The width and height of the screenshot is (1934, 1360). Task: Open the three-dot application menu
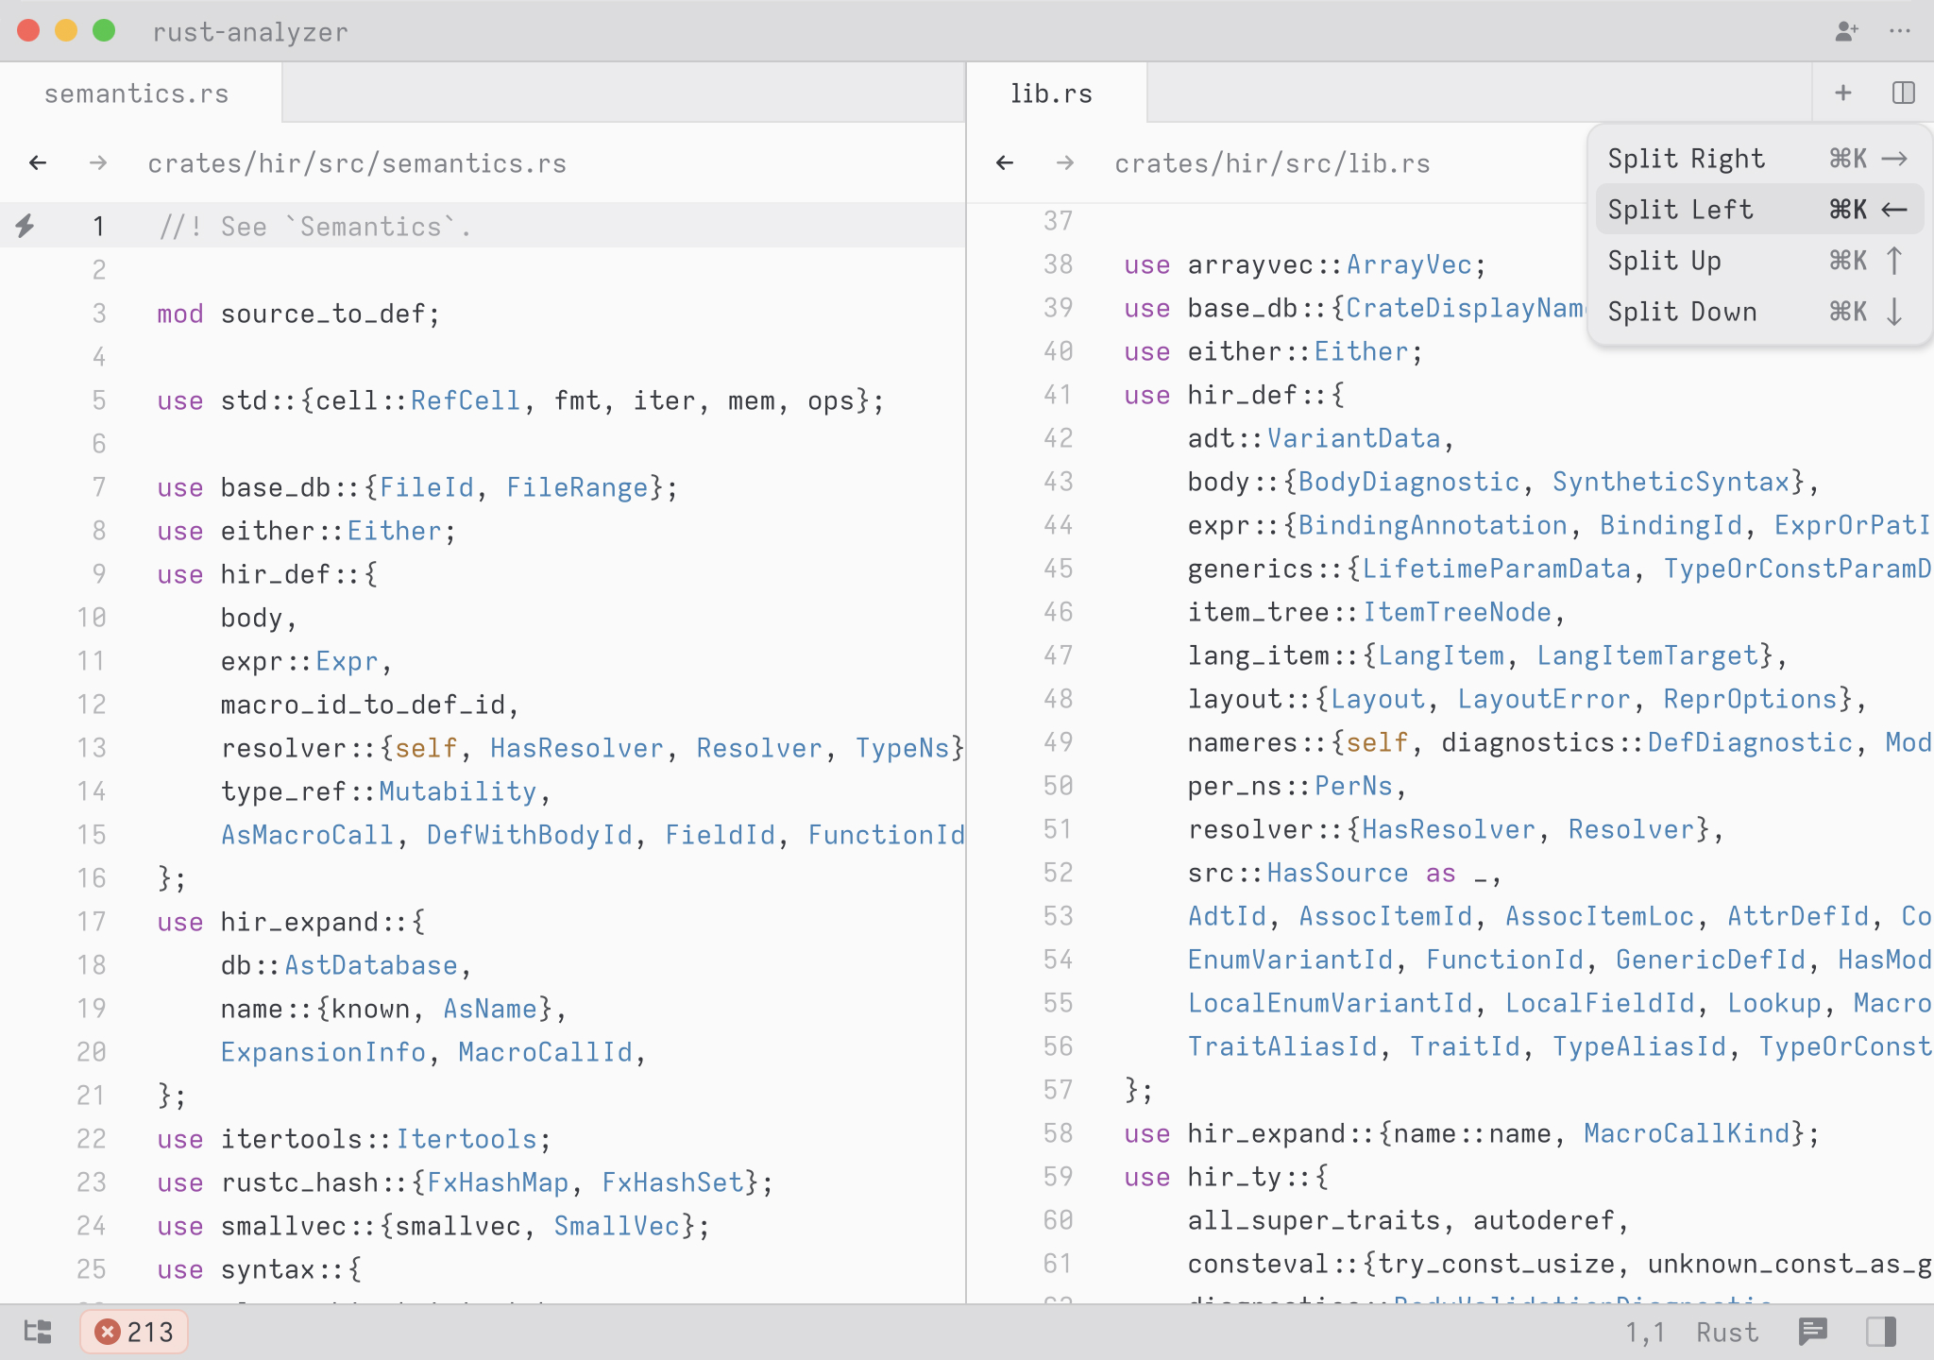click(x=1900, y=31)
